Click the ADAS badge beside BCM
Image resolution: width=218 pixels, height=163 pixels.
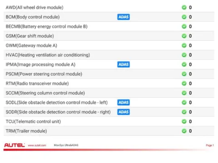pyautogui.click(x=124, y=17)
